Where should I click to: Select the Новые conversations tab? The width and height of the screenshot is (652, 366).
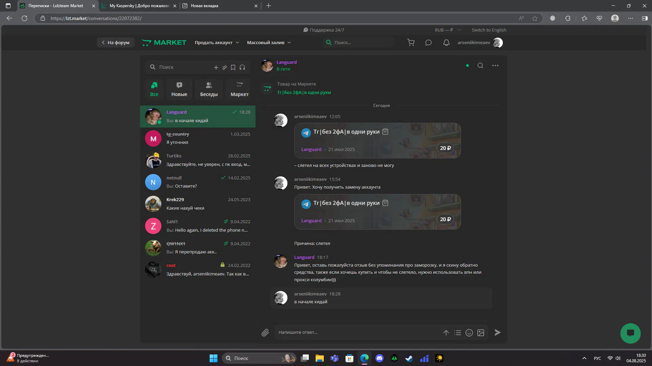tap(179, 89)
